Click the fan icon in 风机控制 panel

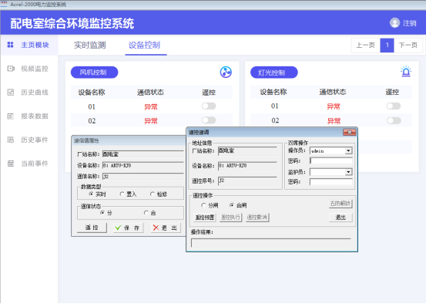226,72
